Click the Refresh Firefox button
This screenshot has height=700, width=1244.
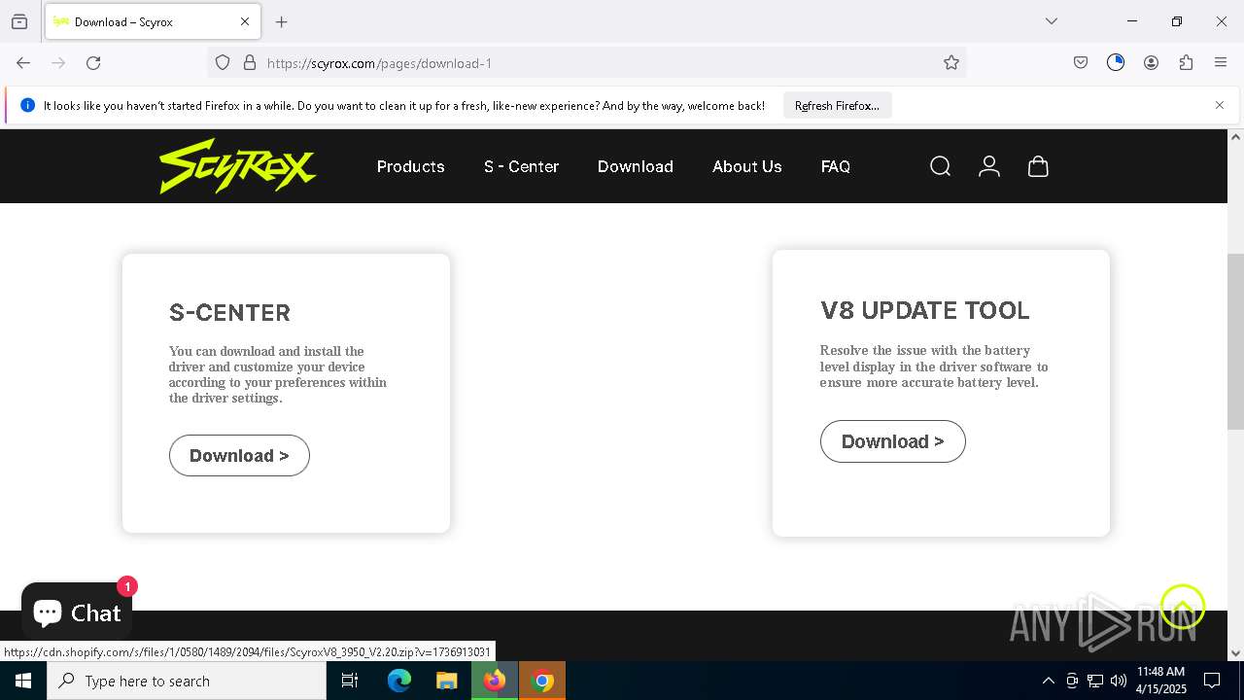point(837,105)
